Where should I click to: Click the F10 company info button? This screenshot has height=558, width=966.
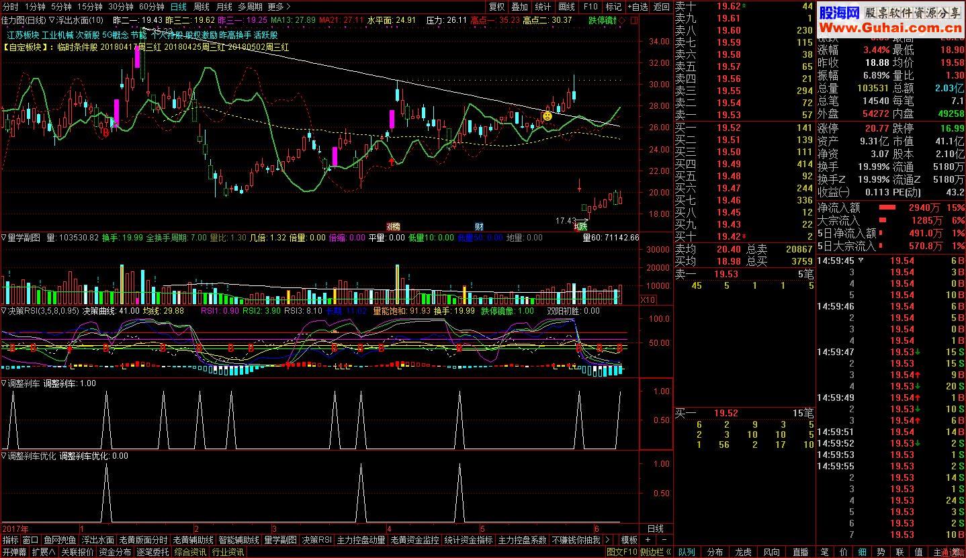[590, 7]
